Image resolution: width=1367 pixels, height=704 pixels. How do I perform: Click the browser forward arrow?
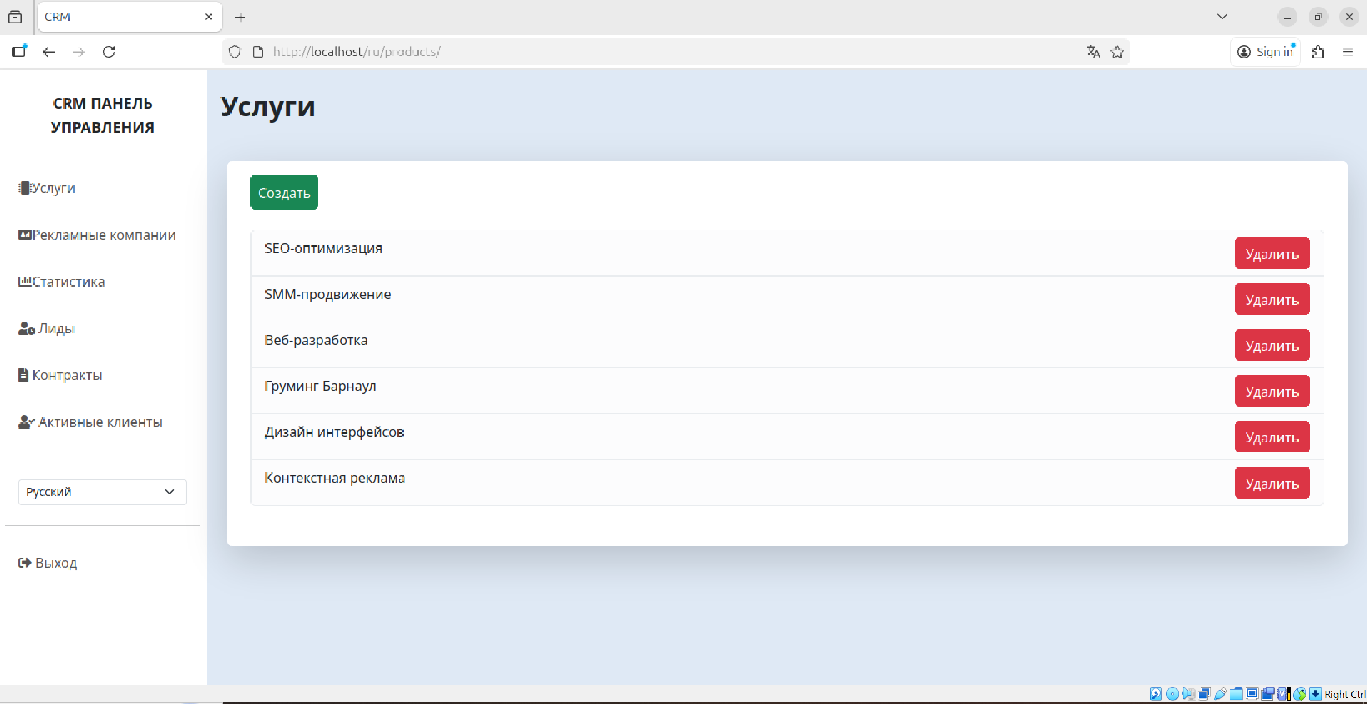click(x=78, y=52)
